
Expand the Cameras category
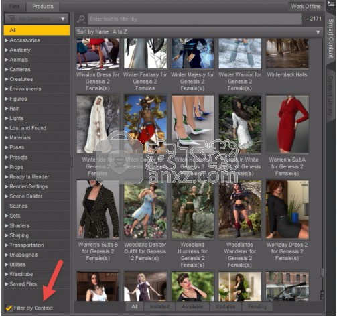(x=7, y=70)
